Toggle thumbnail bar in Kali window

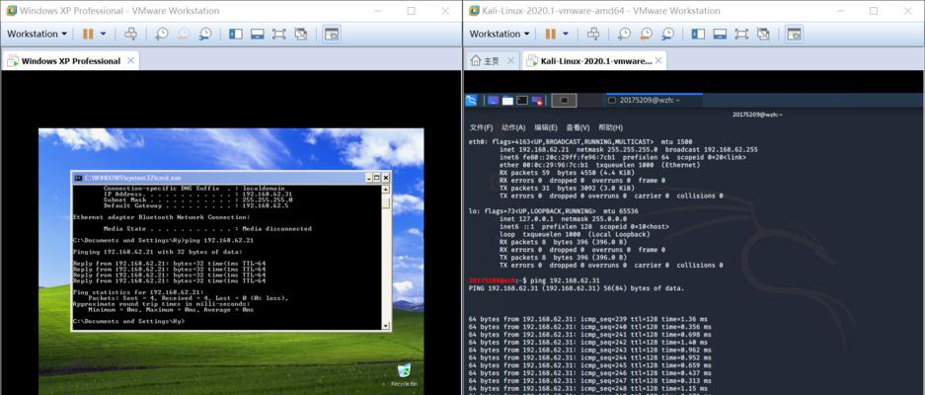click(x=720, y=34)
